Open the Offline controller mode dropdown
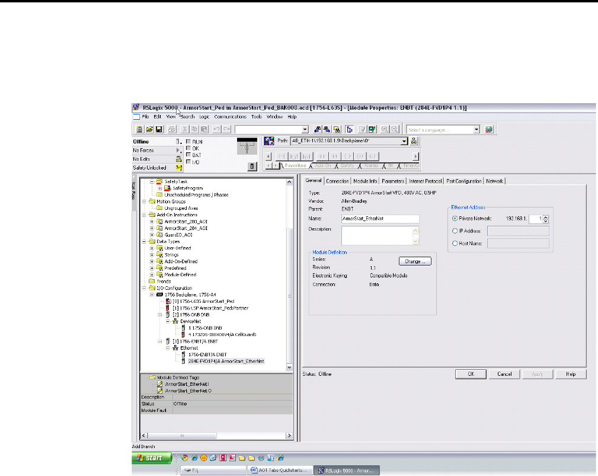 pos(178,142)
